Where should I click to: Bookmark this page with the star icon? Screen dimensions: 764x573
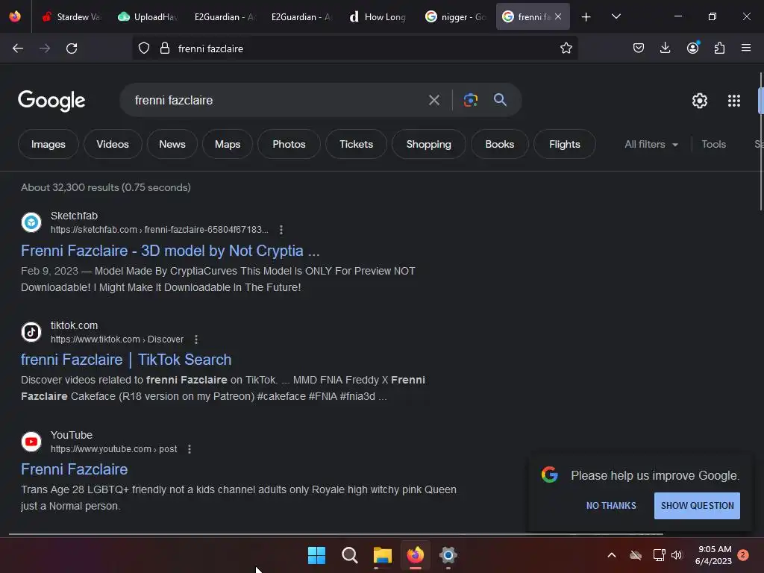566,48
